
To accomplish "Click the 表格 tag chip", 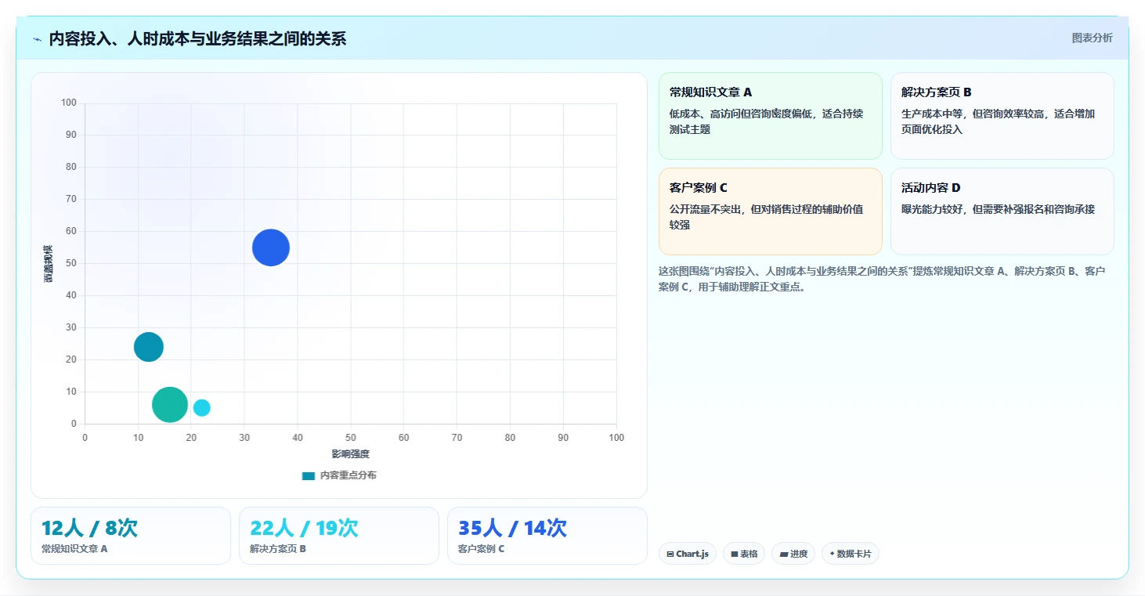I will click(744, 554).
